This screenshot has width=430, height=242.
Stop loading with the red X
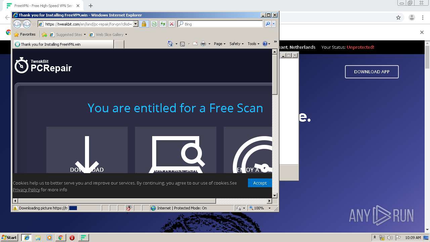172,24
